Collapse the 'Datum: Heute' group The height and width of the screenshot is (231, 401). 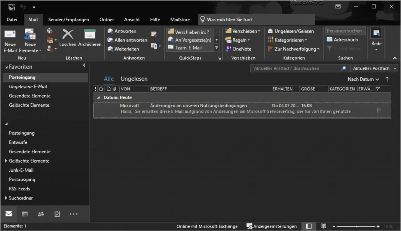tap(99, 98)
